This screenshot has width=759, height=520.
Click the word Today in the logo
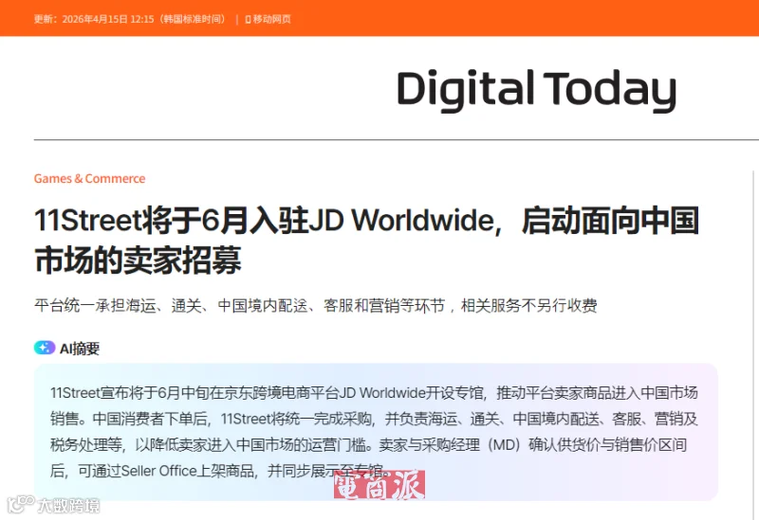click(609, 90)
